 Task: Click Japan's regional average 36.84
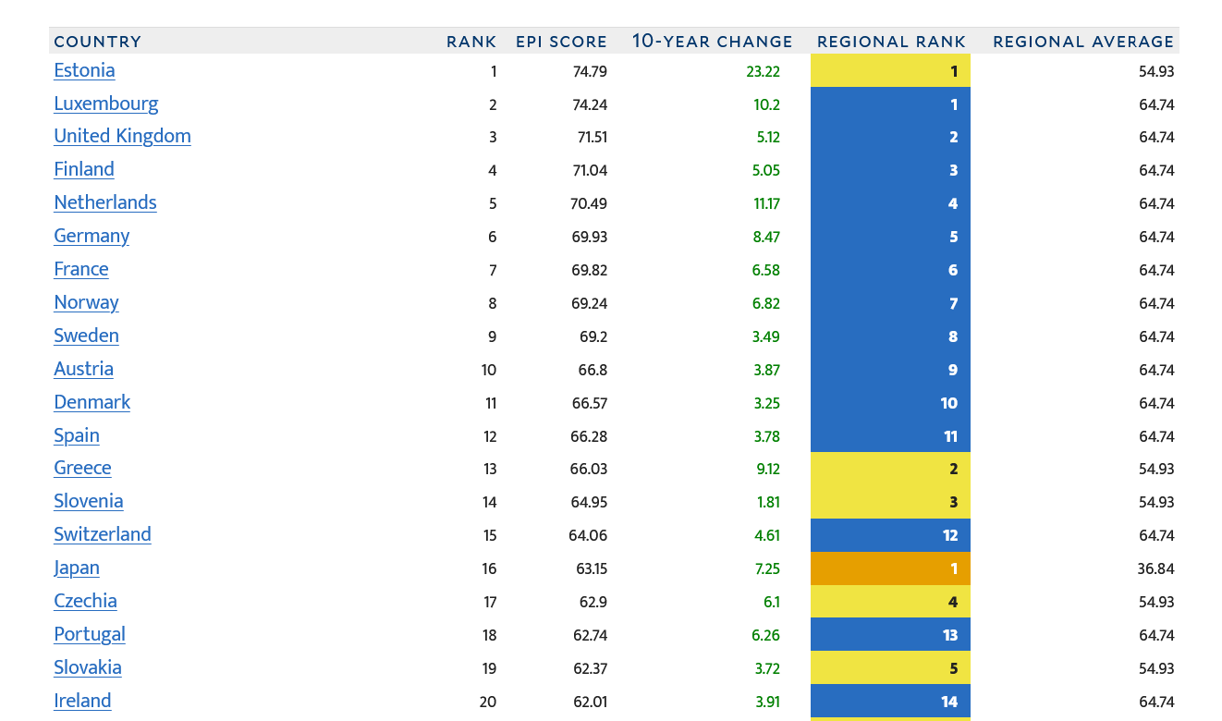click(x=1156, y=569)
